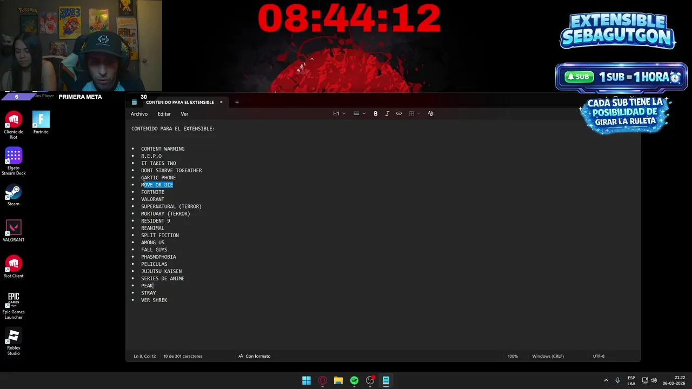Toggle italic formatting
692x389 pixels.
[x=387, y=113]
